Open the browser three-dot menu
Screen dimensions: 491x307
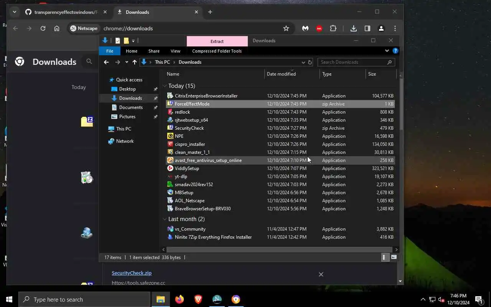[395, 28]
